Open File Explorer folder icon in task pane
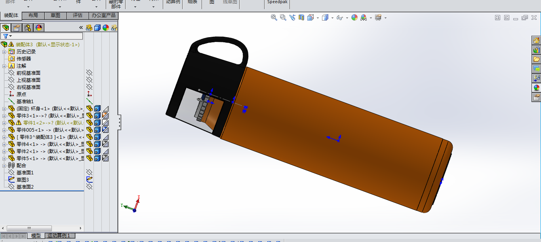This screenshot has height=242, width=541. point(536,59)
